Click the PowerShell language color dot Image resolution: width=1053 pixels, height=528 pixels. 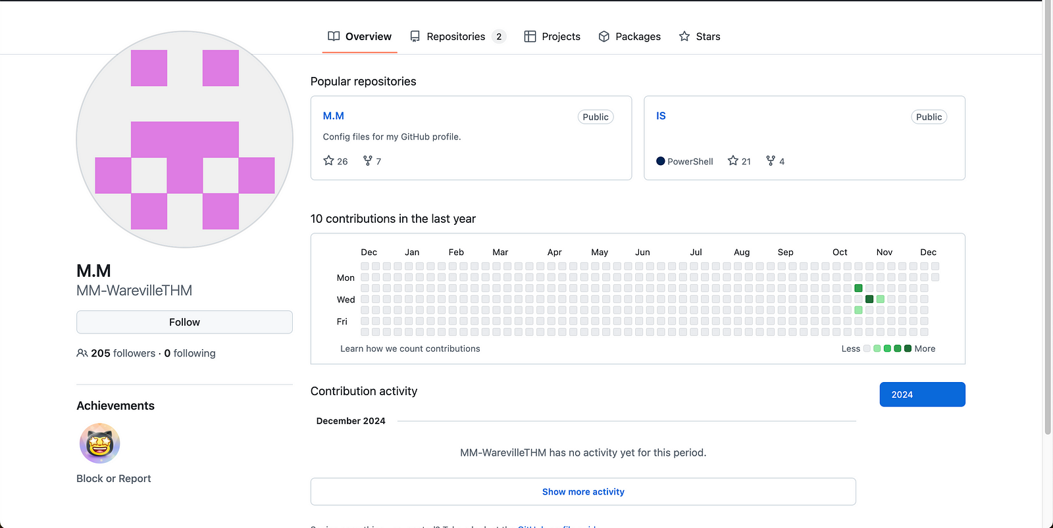click(x=660, y=161)
